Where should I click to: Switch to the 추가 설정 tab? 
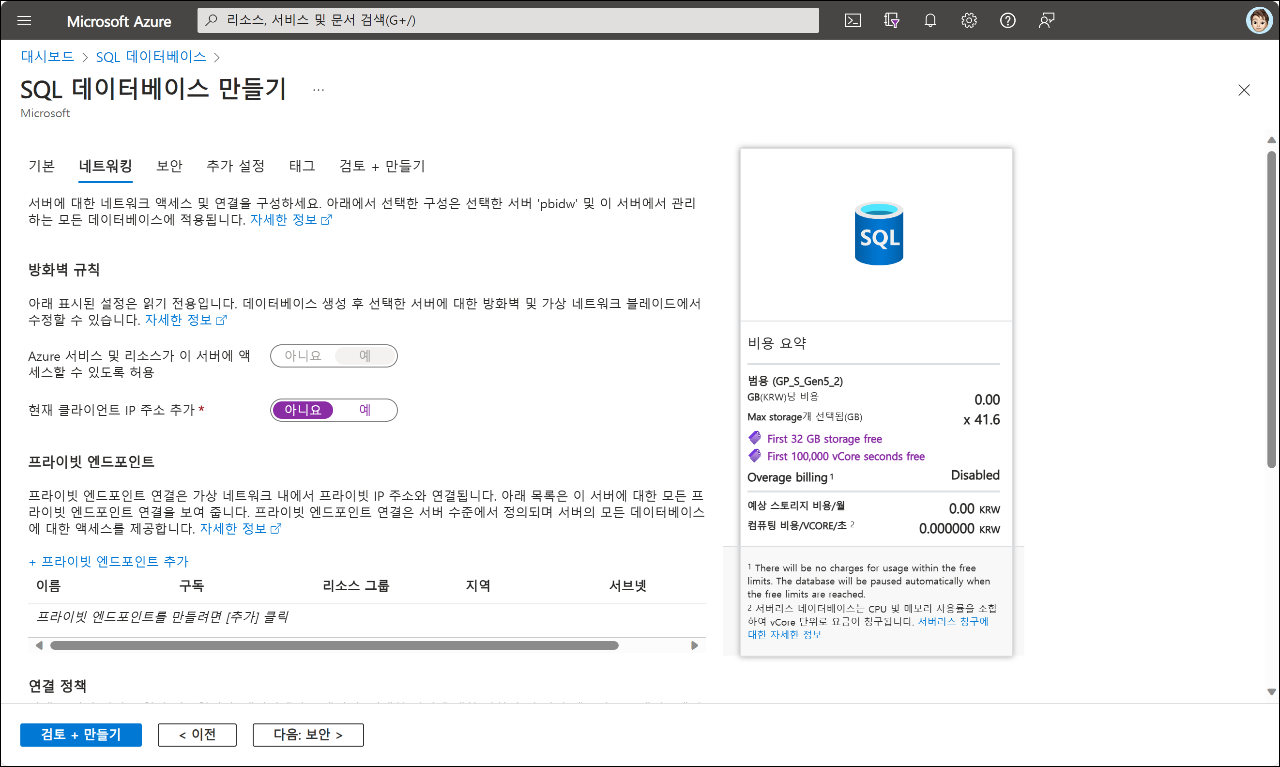point(235,166)
